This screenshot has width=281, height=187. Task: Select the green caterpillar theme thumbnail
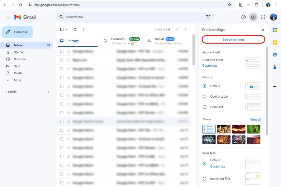[x=254, y=129]
